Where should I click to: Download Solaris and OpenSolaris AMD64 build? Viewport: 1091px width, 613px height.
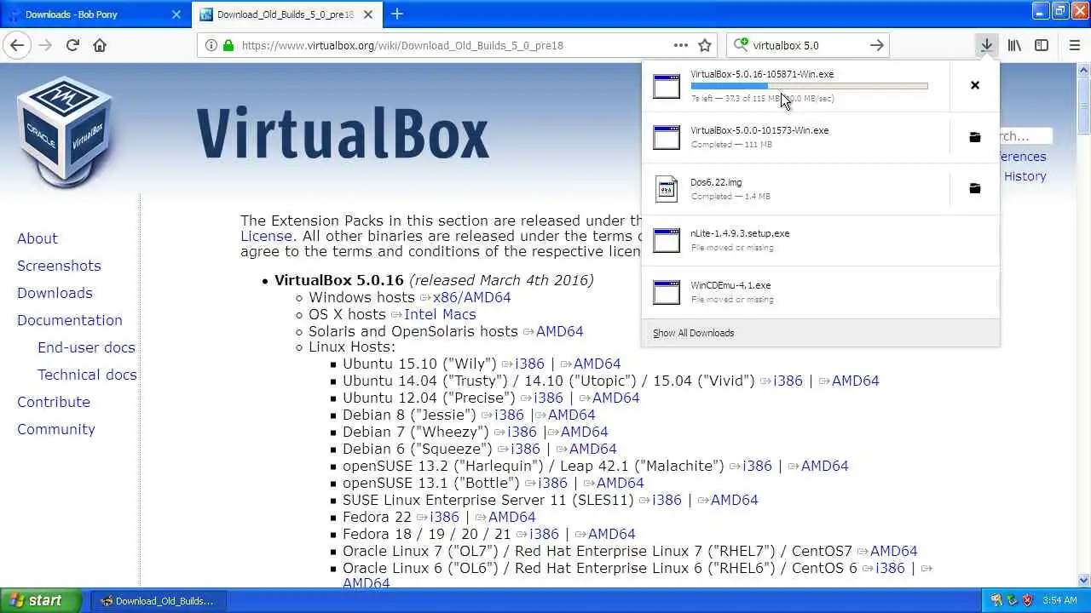pos(559,331)
